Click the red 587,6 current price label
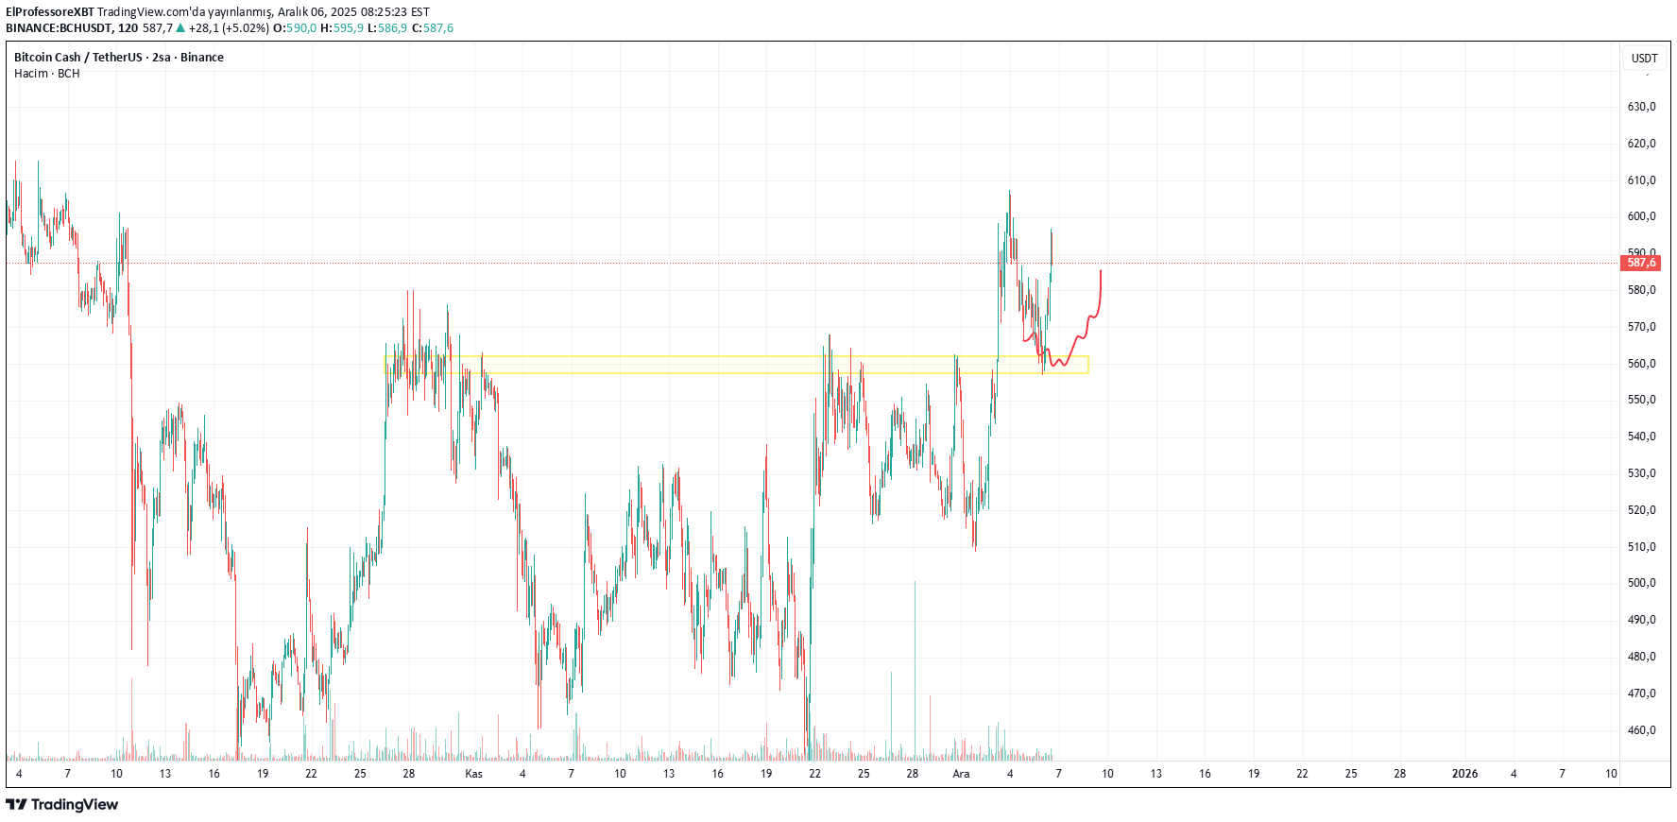Image resolution: width=1677 pixels, height=822 pixels. tap(1641, 263)
